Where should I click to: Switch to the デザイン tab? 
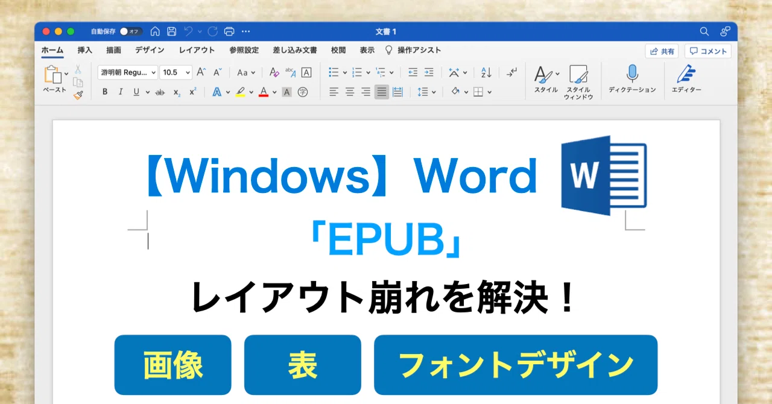pyautogui.click(x=150, y=51)
